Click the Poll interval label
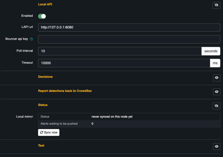The height and width of the screenshot is (157, 223). tap(25, 51)
